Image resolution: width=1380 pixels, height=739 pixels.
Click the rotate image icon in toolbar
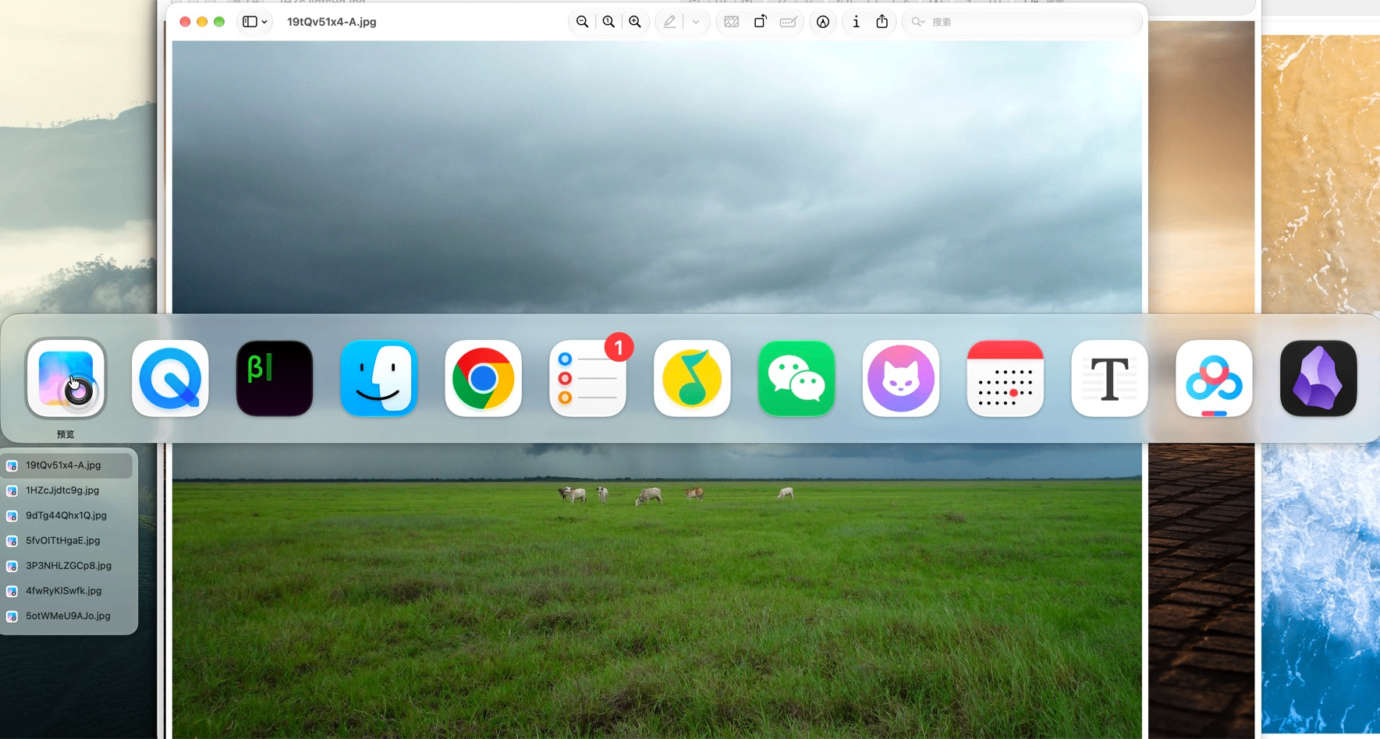[x=760, y=22]
